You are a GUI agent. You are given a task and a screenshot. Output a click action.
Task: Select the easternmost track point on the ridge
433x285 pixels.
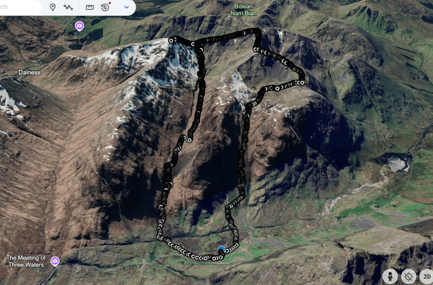302,82
